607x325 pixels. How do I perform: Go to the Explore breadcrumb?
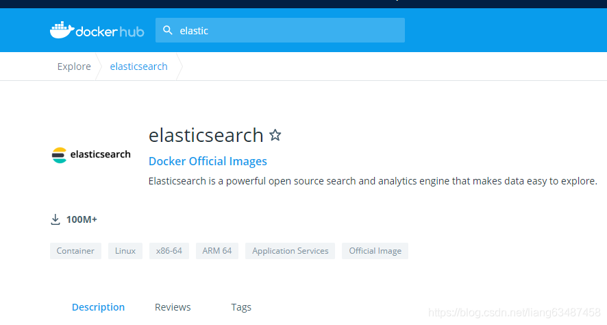pos(74,67)
